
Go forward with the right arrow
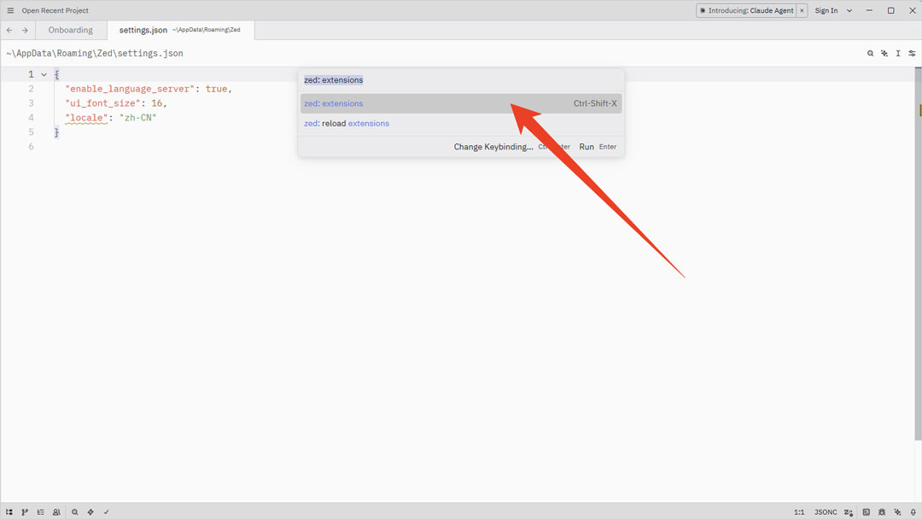pyautogui.click(x=25, y=30)
